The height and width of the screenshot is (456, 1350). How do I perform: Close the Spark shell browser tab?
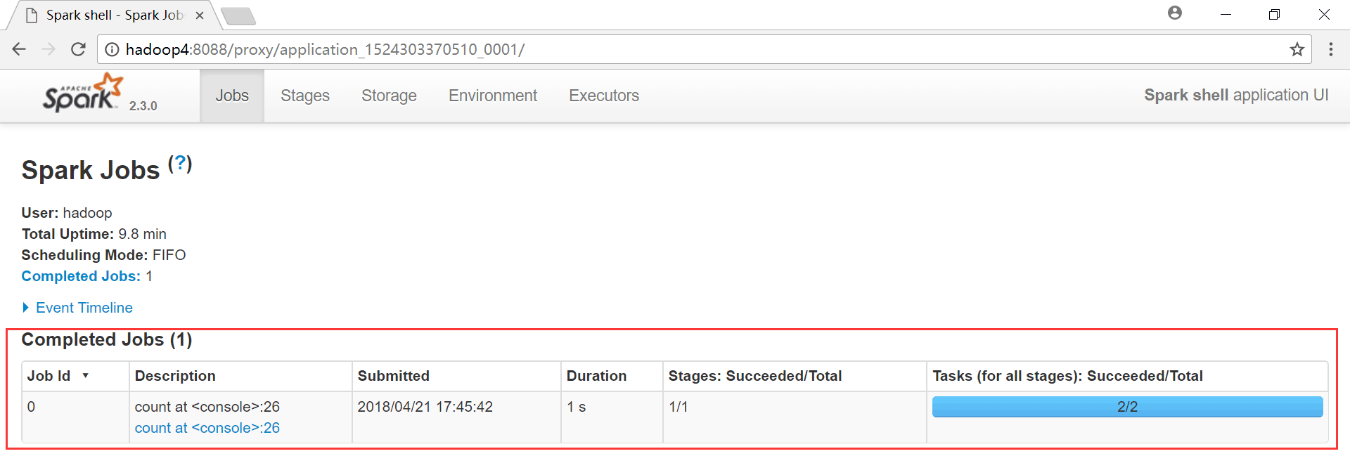(200, 15)
